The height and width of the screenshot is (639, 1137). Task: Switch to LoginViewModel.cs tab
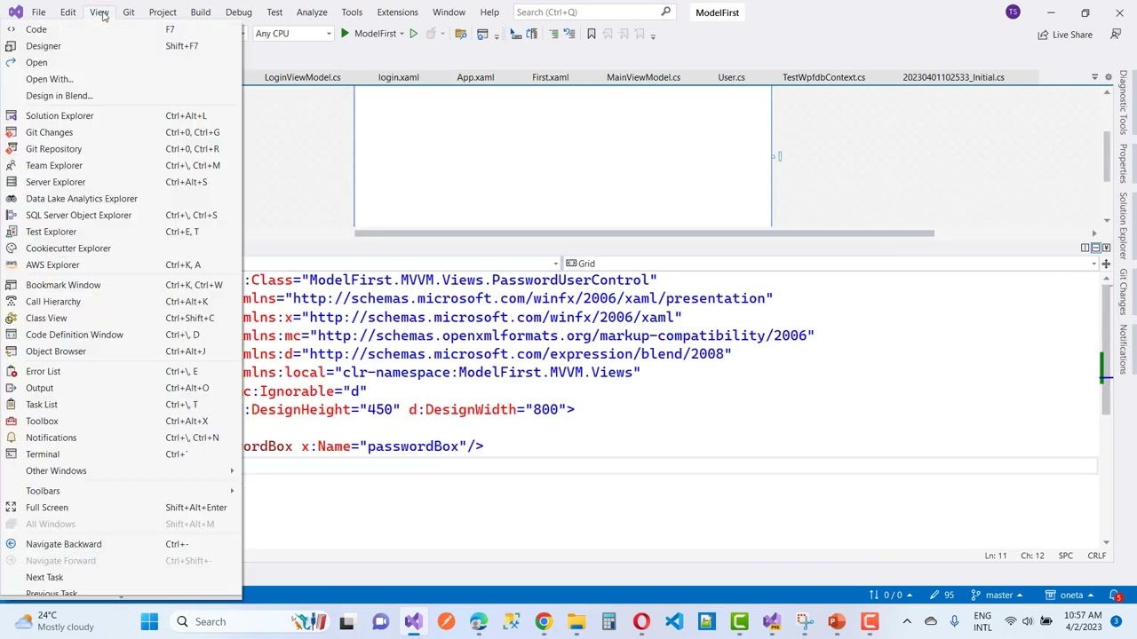(302, 77)
